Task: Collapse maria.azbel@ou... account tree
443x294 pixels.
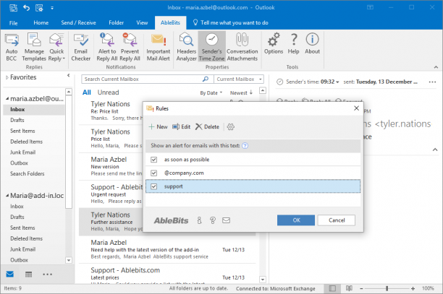Action: click(7, 99)
